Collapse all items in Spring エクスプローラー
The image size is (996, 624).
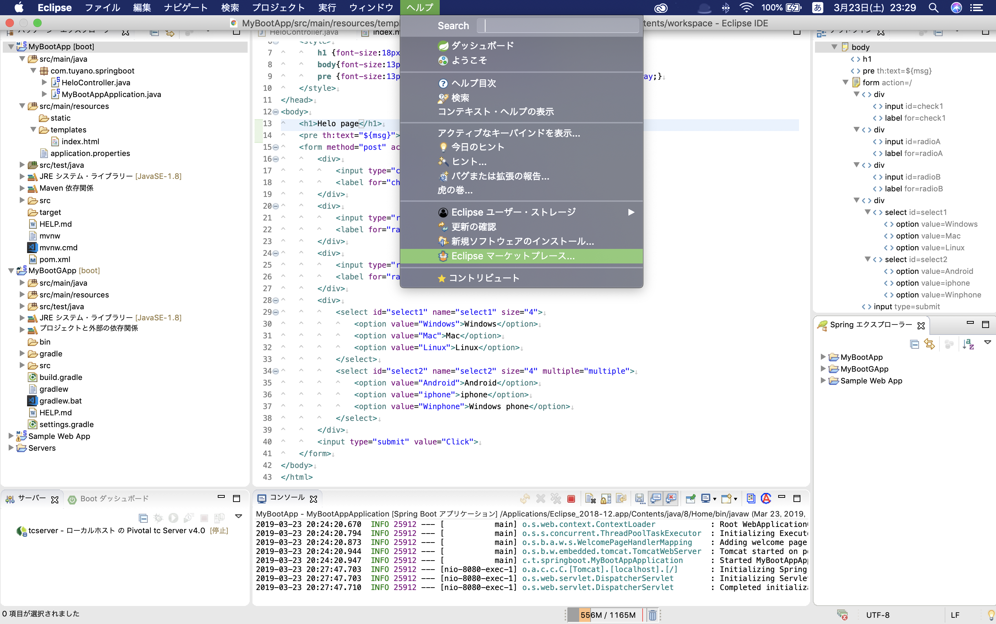tap(916, 344)
